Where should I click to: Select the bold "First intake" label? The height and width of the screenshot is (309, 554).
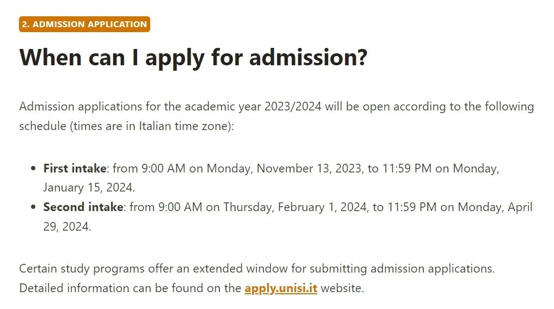coord(75,169)
